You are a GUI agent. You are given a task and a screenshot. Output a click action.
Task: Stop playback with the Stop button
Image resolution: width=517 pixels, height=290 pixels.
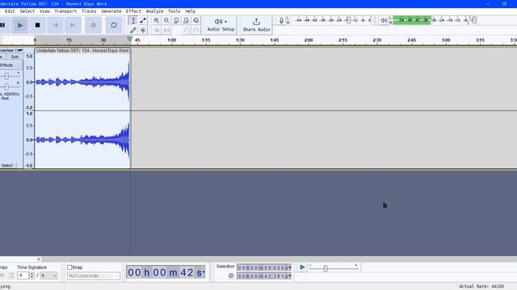(38, 25)
